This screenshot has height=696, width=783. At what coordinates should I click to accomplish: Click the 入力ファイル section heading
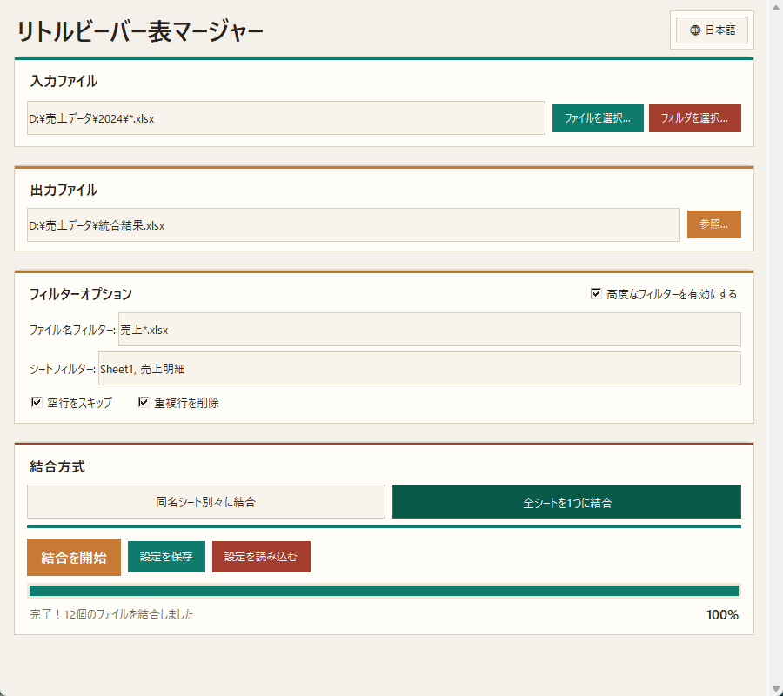(x=64, y=81)
